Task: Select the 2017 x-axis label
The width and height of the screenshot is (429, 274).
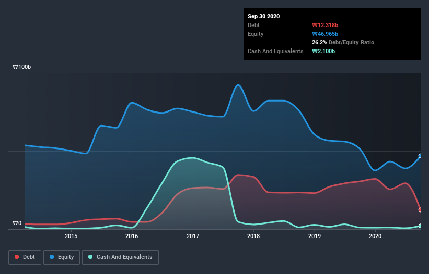Action: (193, 236)
